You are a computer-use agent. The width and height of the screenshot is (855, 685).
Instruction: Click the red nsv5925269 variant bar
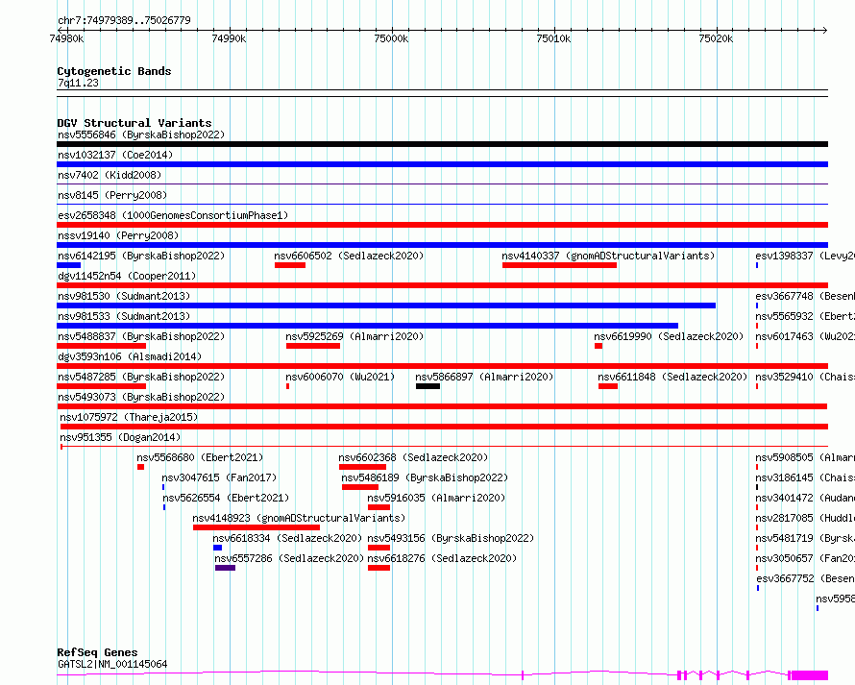pyautogui.click(x=313, y=346)
